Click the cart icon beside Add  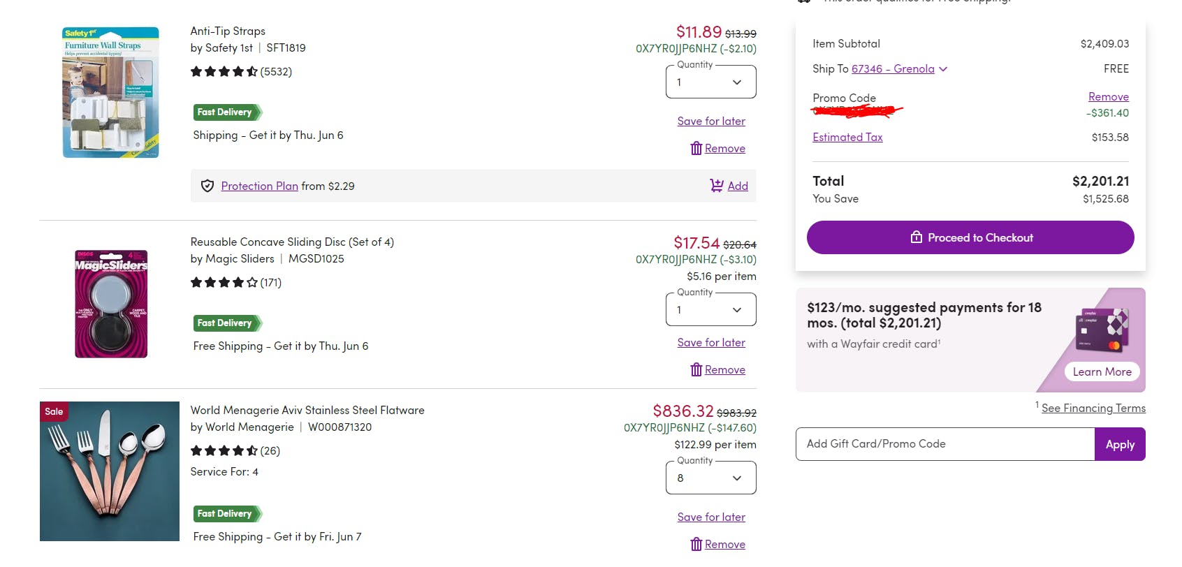point(717,186)
